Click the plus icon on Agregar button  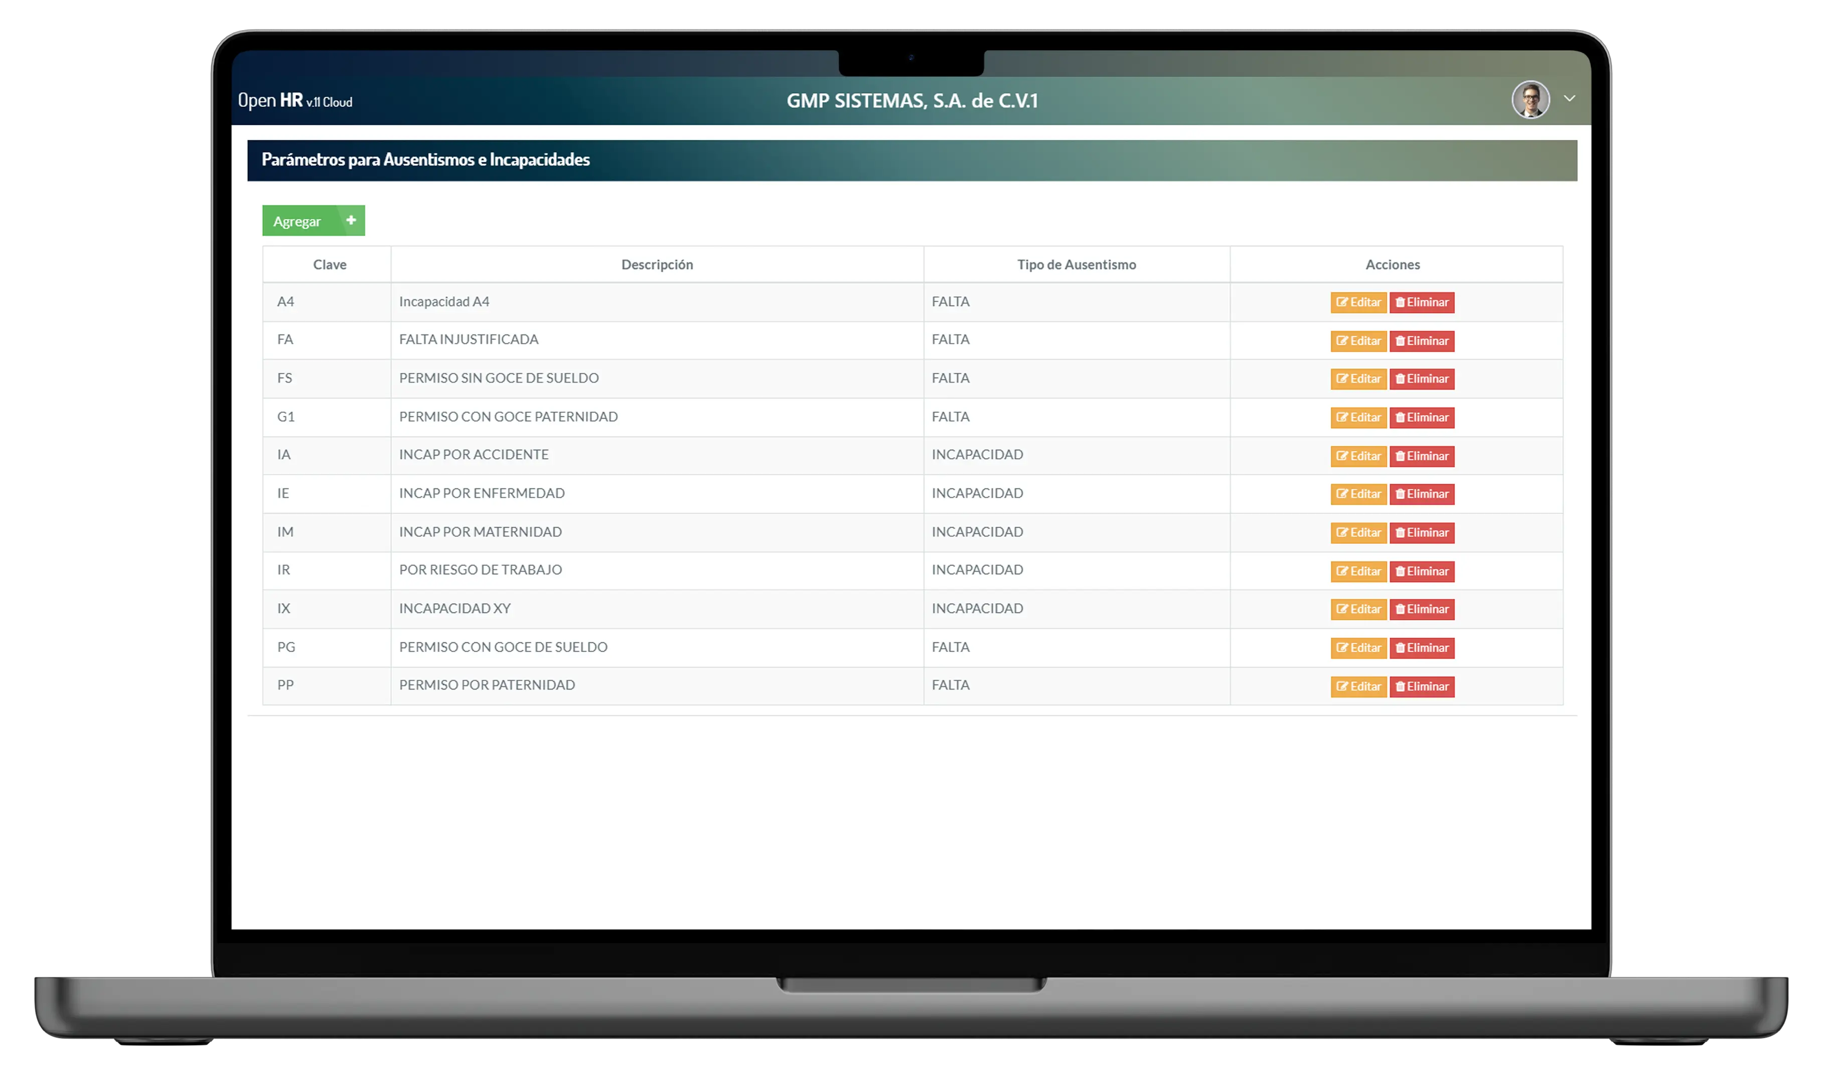pyautogui.click(x=351, y=221)
